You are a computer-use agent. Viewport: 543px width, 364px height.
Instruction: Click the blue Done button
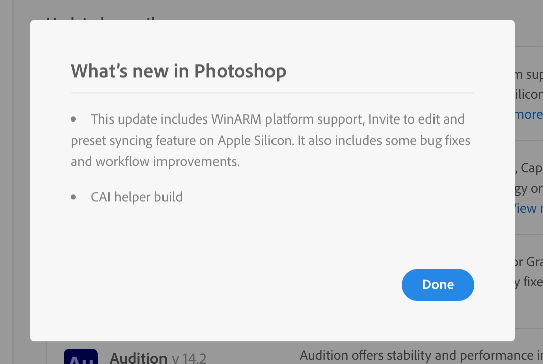(x=438, y=285)
